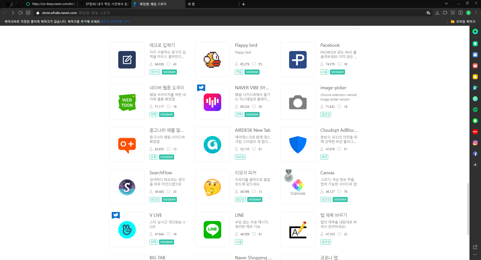Viewport: 481px width, 260px height.
Task: Open the bookmark star icon in address bar
Action: (428, 13)
